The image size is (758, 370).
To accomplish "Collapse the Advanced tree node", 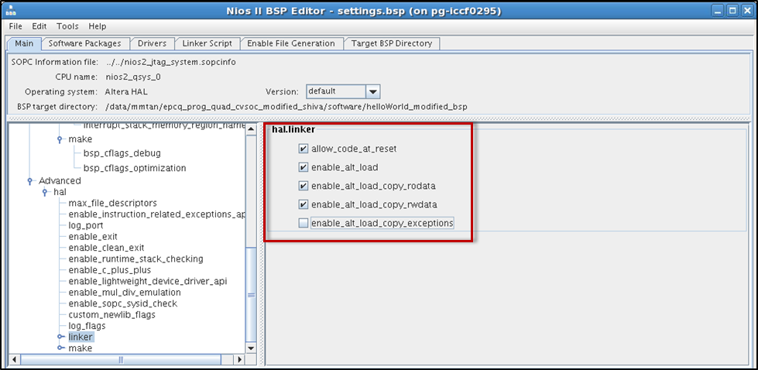I will tap(30, 180).
